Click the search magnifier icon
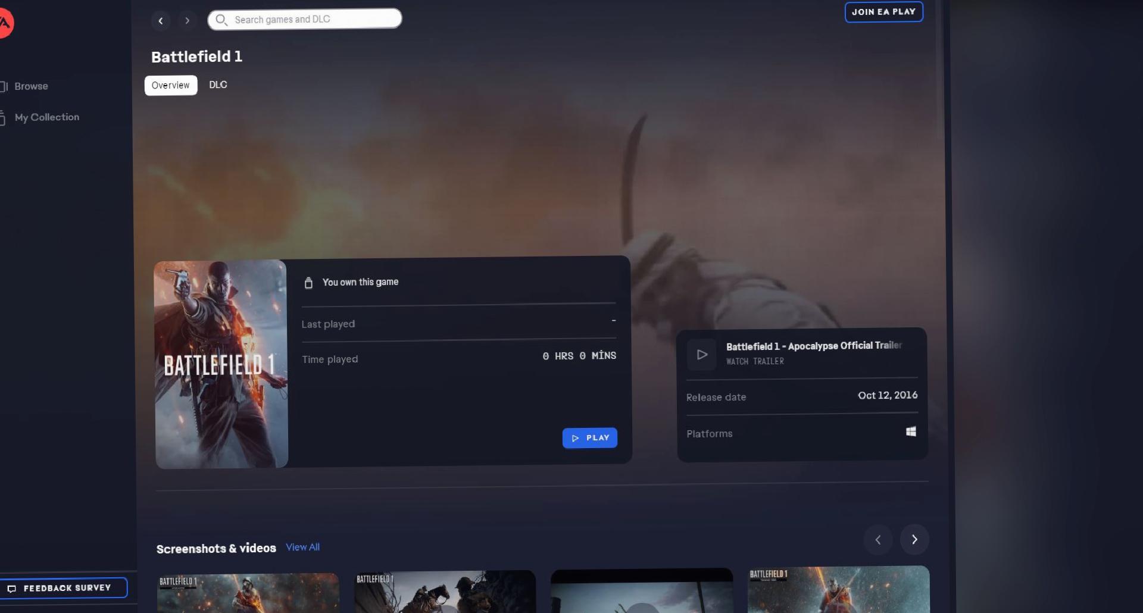Viewport: 1143px width, 613px height. pos(221,20)
